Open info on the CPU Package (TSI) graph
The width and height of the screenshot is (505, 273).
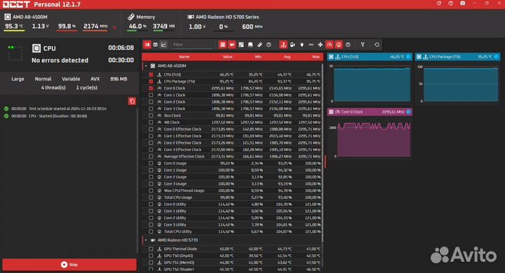pos(496,57)
